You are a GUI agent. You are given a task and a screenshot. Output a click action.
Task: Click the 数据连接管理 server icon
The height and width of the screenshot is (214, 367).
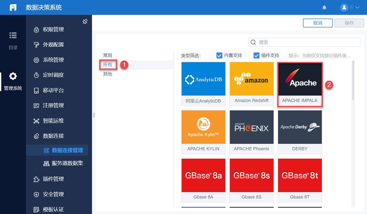(x=46, y=151)
